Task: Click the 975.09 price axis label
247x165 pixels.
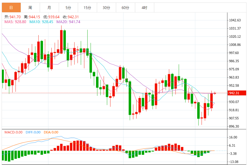Action: point(234,69)
